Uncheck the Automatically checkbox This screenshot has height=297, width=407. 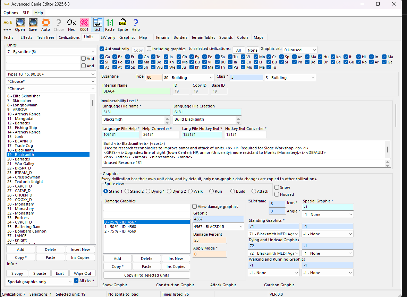(102, 49)
